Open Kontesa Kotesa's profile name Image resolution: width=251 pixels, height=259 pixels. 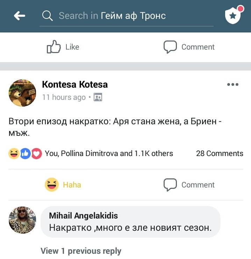click(75, 84)
